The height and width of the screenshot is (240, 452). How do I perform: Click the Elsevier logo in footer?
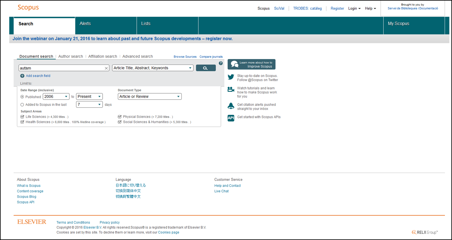click(x=32, y=222)
